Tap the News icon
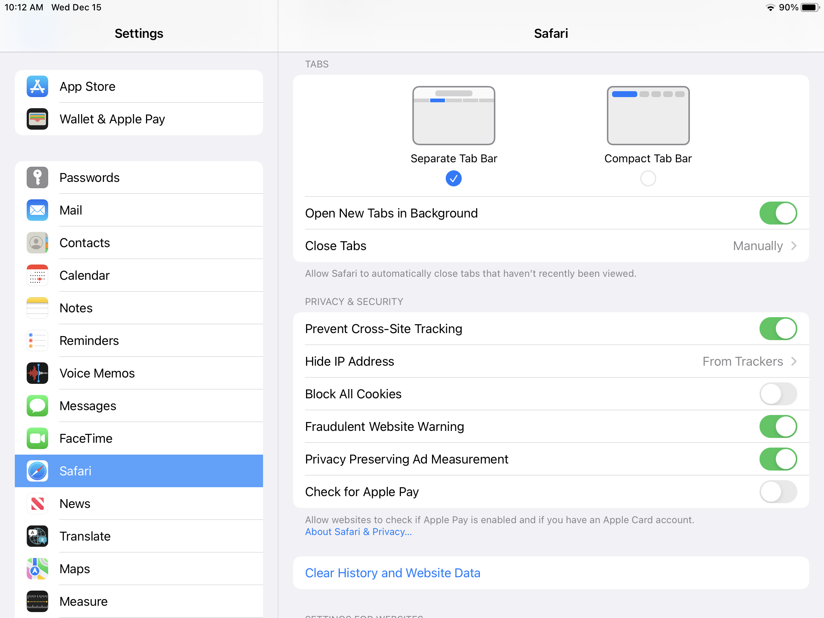 tap(37, 504)
